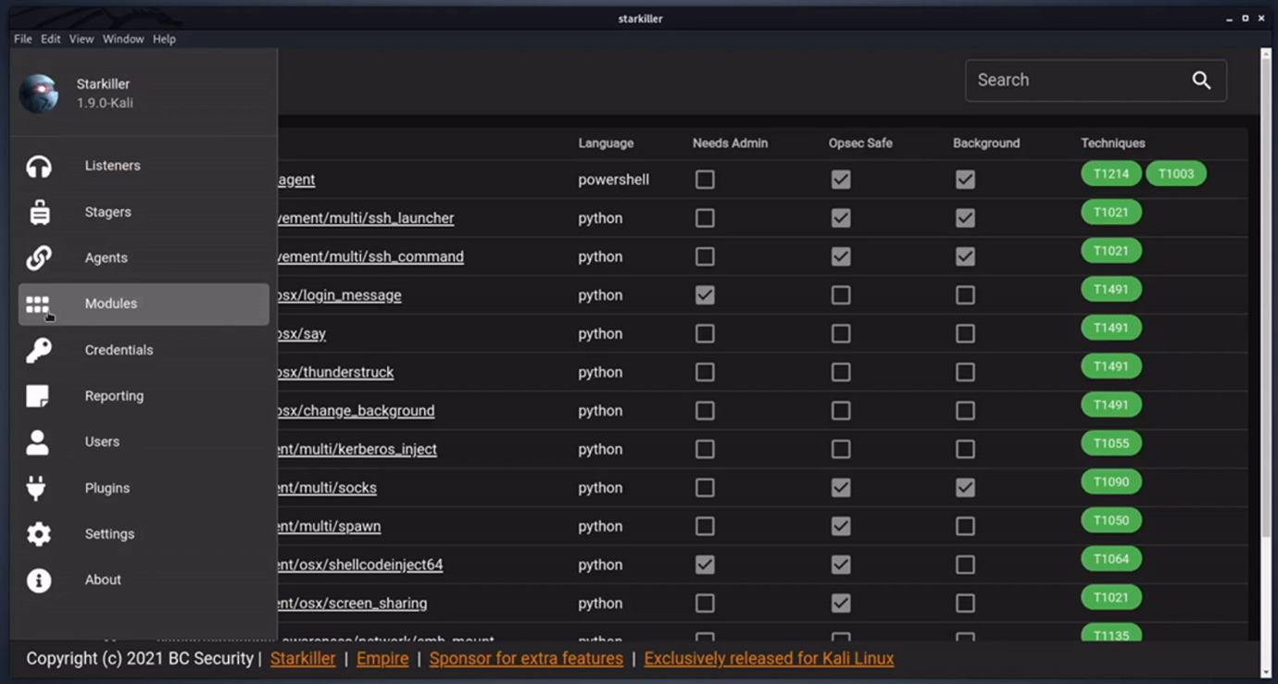The height and width of the screenshot is (684, 1278).
Task: Open the Users page
Action: point(103,441)
